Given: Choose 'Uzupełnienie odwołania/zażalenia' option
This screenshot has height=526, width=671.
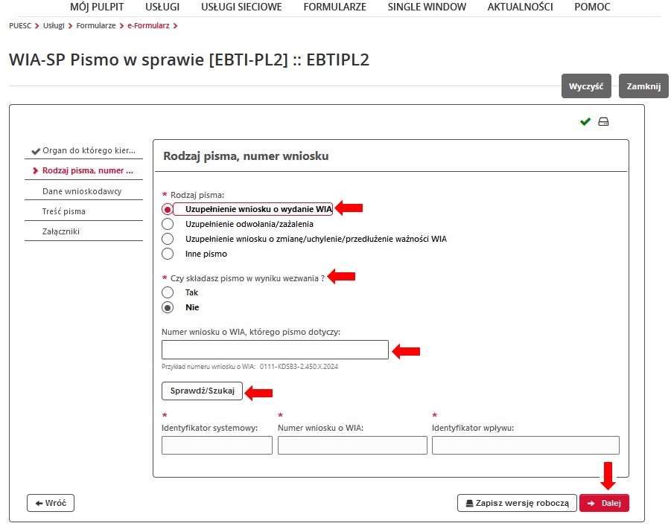Looking at the screenshot, I should point(168,224).
